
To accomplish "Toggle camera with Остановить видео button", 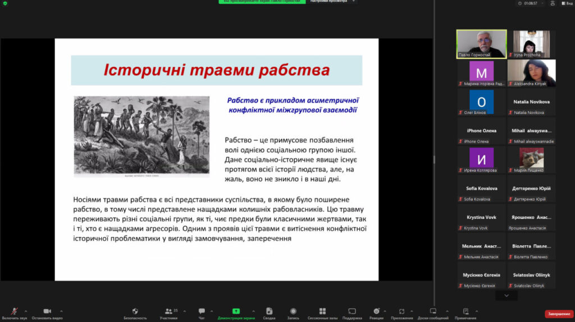I will tap(47, 311).
